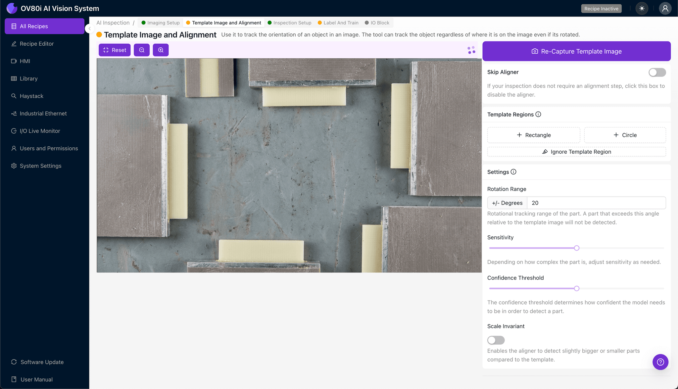Viewport: 678px width, 389px height.
Task: Open the +/- Degrees unit selector
Action: point(507,203)
